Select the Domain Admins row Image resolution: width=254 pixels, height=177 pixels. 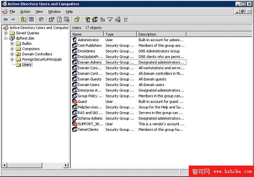pos(129,62)
